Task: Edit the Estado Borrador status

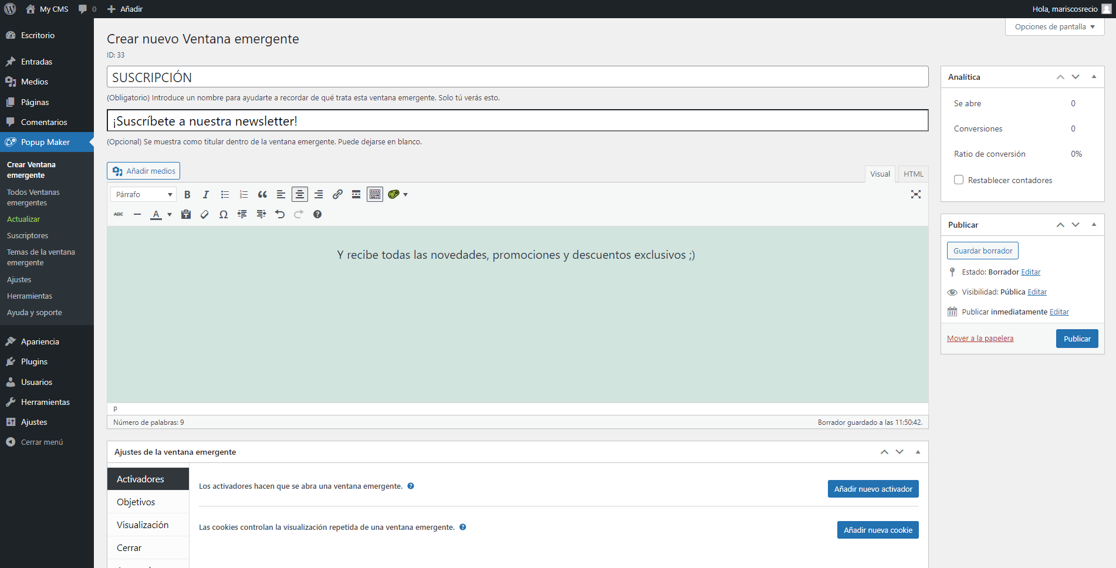Action: click(x=1030, y=272)
